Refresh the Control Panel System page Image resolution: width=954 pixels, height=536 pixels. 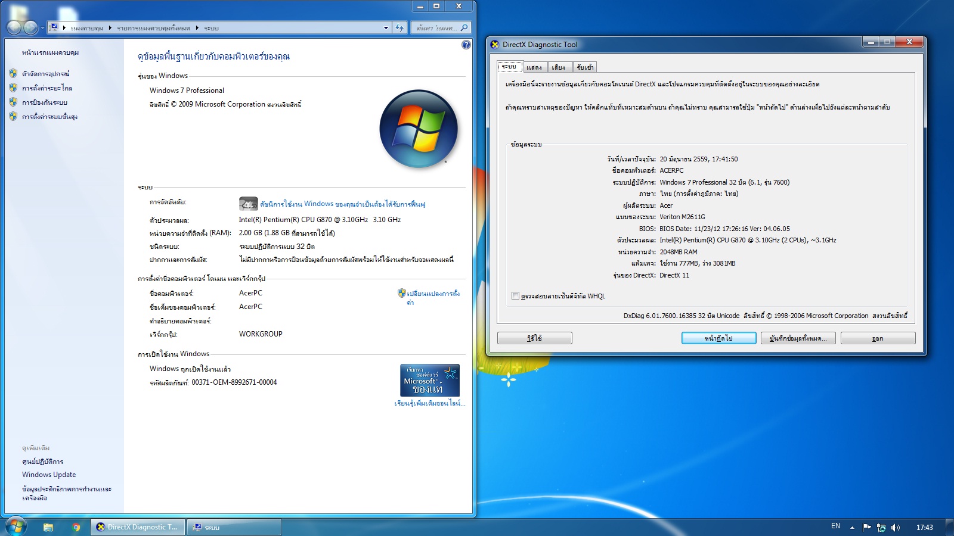click(x=399, y=28)
